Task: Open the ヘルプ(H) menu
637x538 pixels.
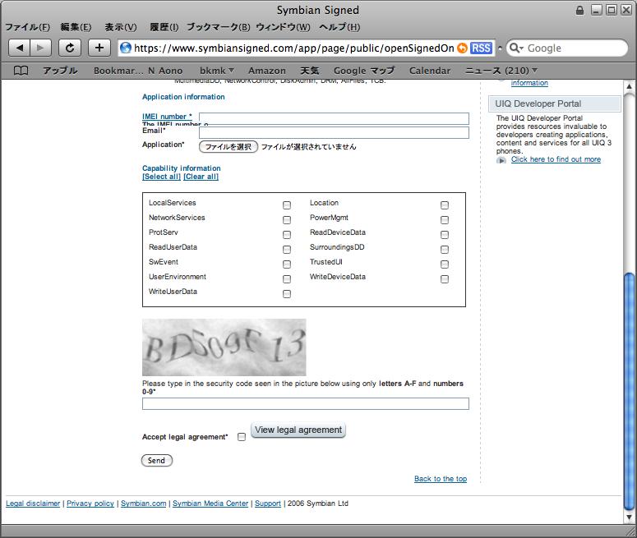Action: click(x=339, y=27)
